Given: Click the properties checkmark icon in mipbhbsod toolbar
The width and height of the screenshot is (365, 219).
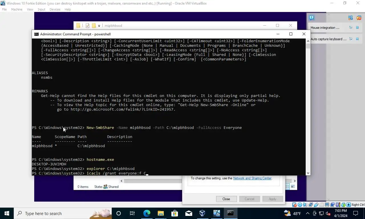Looking at the screenshot, I should click(x=87, y=26).
